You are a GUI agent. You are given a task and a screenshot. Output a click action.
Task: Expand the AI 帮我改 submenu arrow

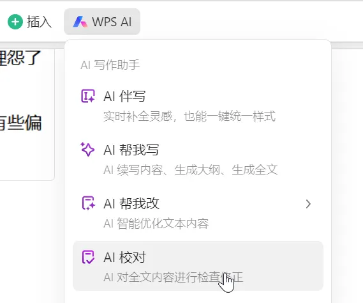coord(308,204)
